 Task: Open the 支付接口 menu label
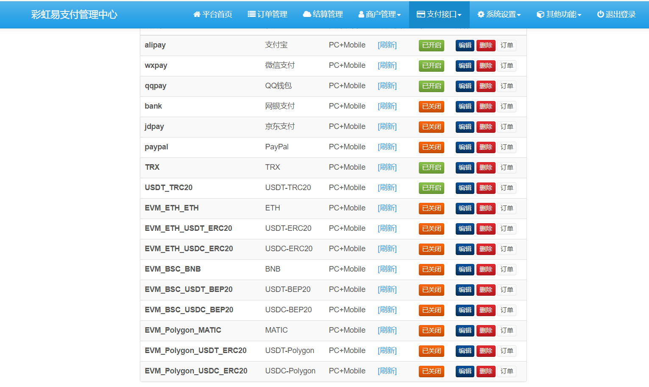point(441,14)
